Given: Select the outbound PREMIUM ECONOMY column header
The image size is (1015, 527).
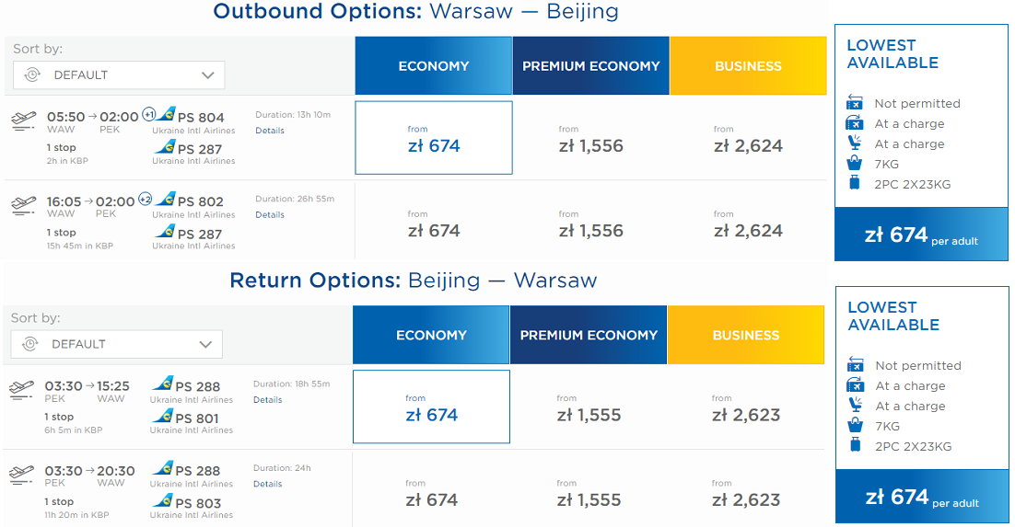Looking at the screenshot, I should [x=591, y=66].
